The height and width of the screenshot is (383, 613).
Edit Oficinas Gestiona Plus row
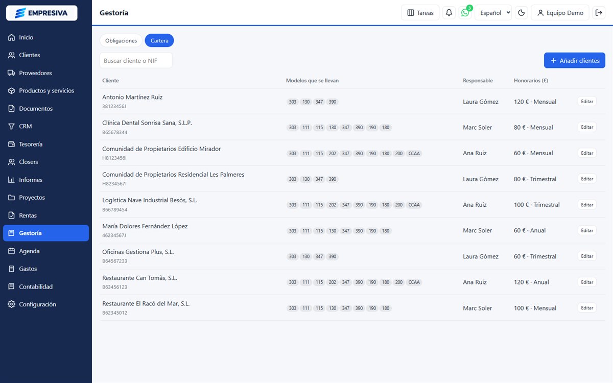tap(587, 256)
